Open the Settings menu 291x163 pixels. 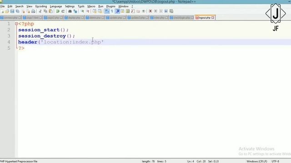pos(70,6)
